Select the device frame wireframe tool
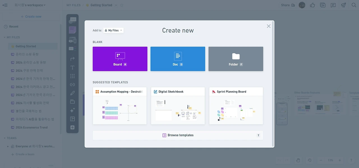The width and height of the screenshot is (359, 168). [72, 40]
